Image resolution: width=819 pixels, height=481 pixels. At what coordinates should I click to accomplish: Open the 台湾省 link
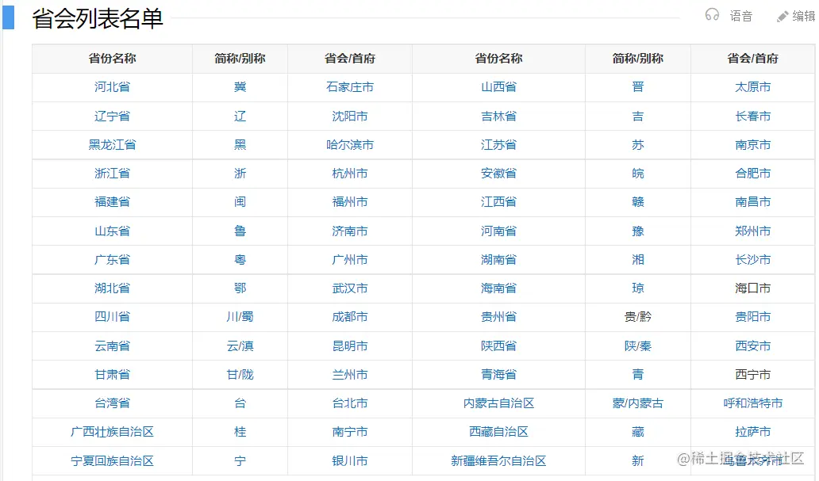[113, 403]
